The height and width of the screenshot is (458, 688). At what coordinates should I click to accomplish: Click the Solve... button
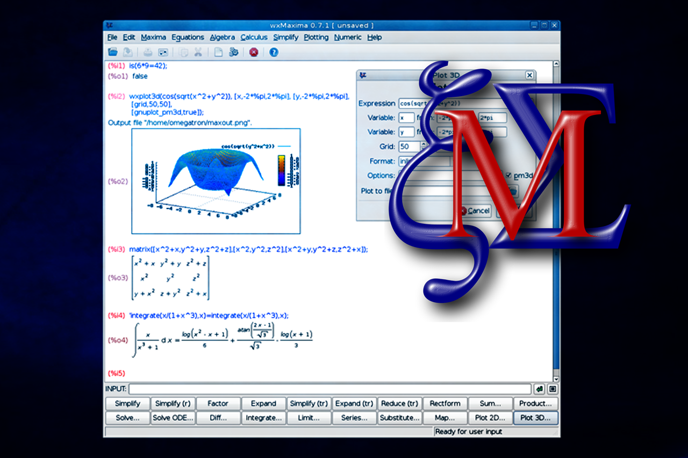point(128,418)
